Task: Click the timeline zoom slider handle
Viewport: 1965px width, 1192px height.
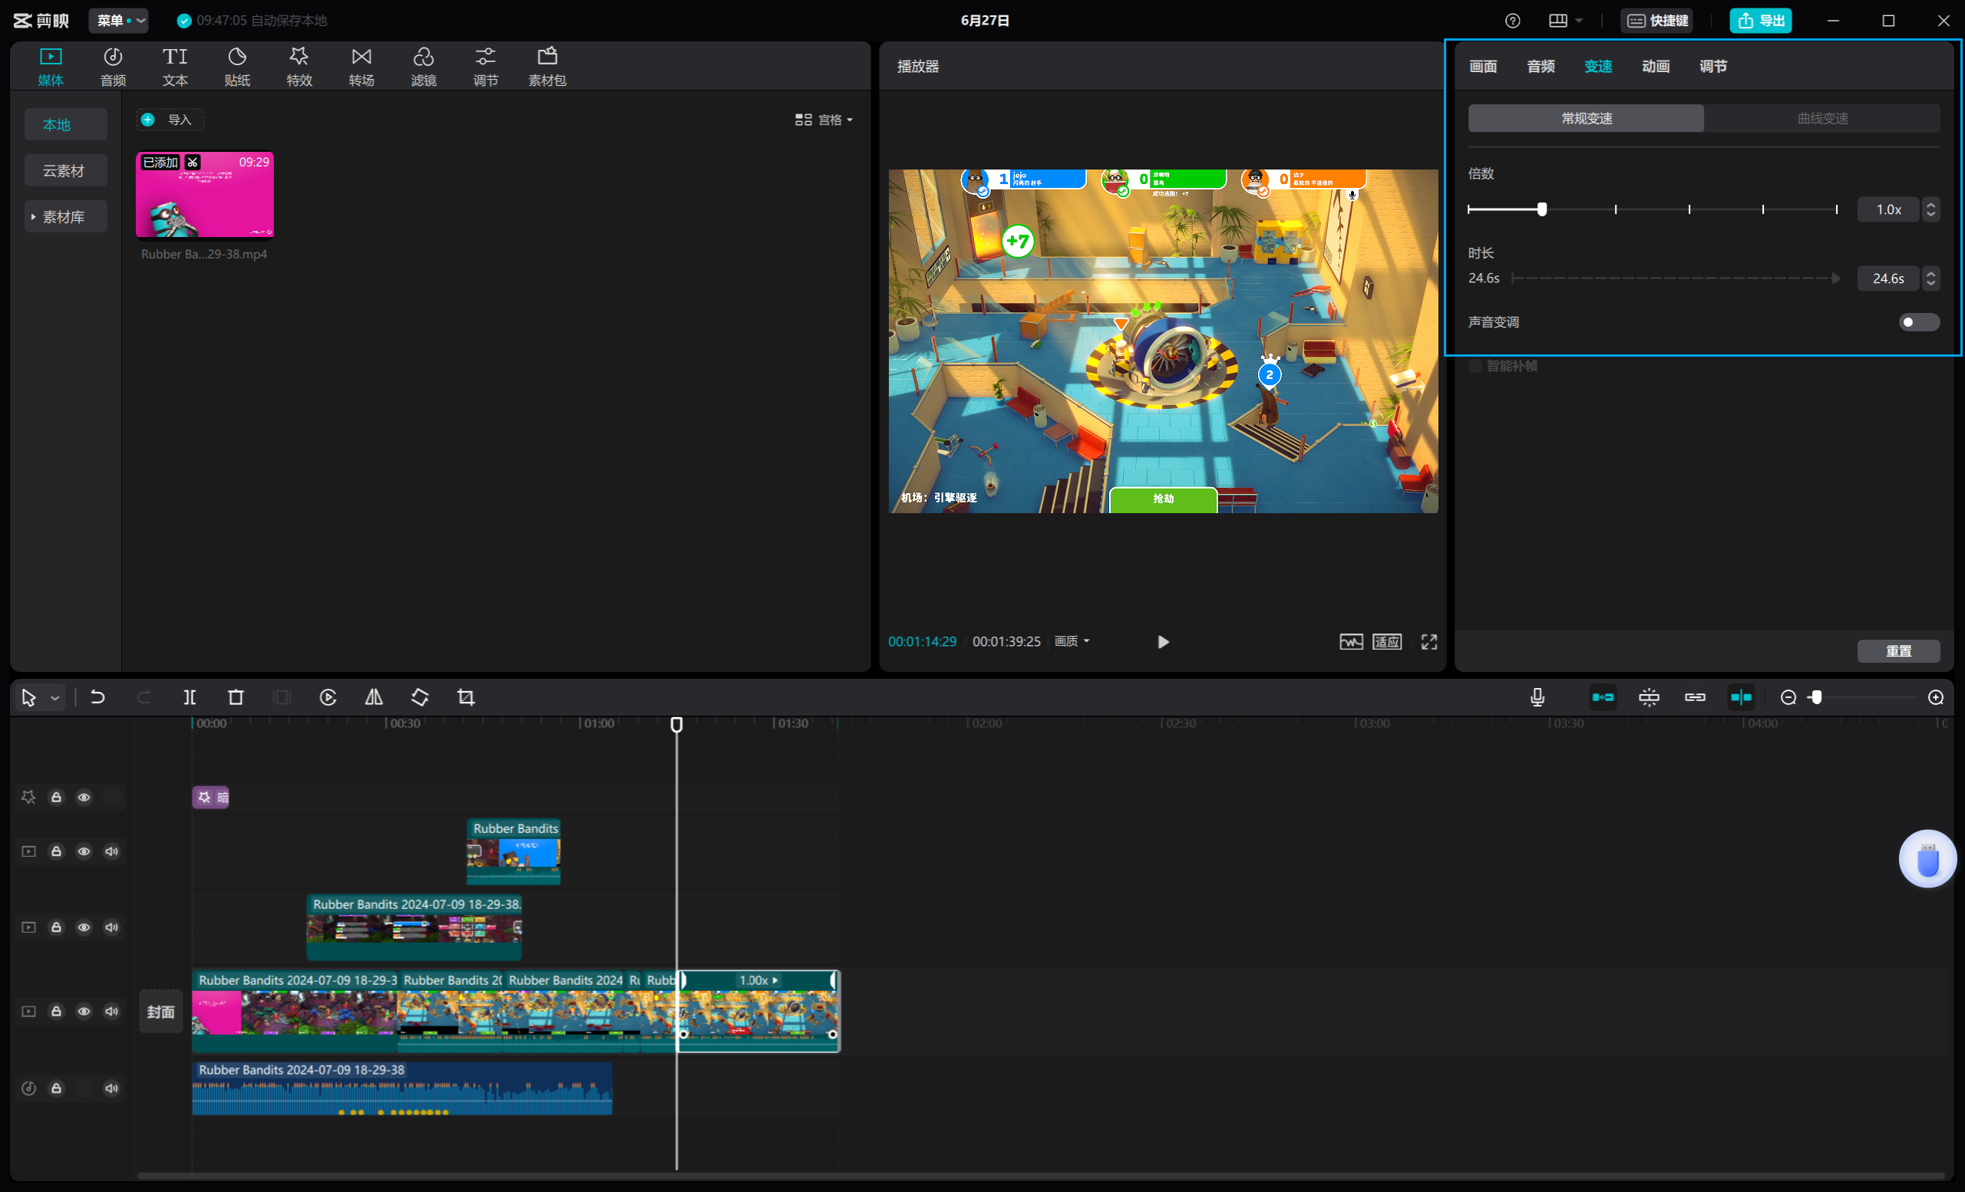Action: coord(1816,697)
